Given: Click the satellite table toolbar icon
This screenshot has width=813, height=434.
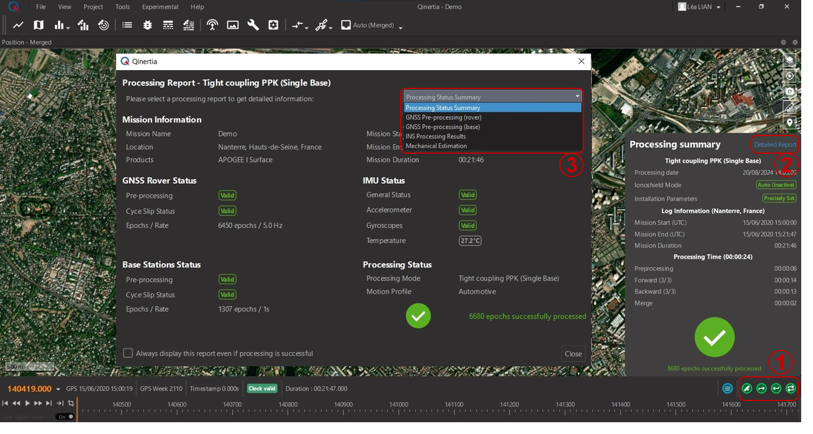Looking at the screenshot, I should click(x=189, y=25).
